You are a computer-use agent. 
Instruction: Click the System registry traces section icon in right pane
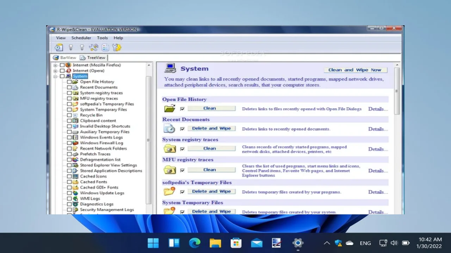[x=169, y=149]
